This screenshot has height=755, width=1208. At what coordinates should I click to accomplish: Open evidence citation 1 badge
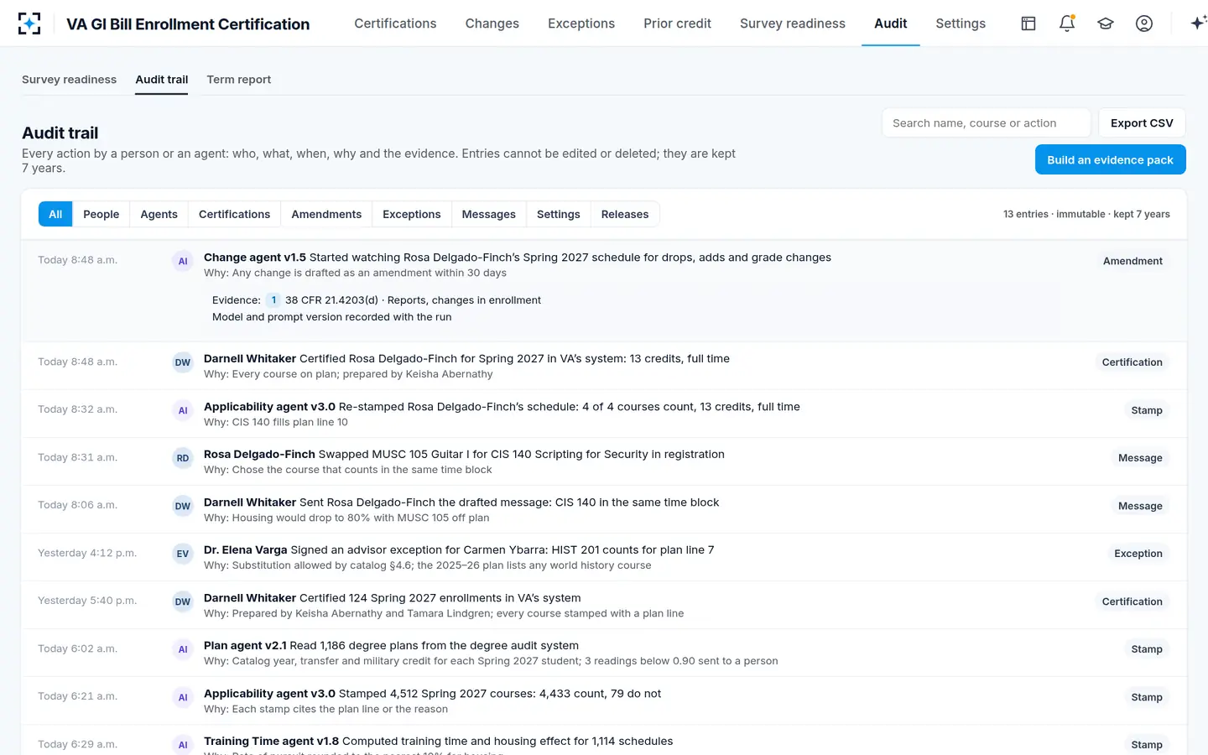pyautogui.click(x=273, y=300)
